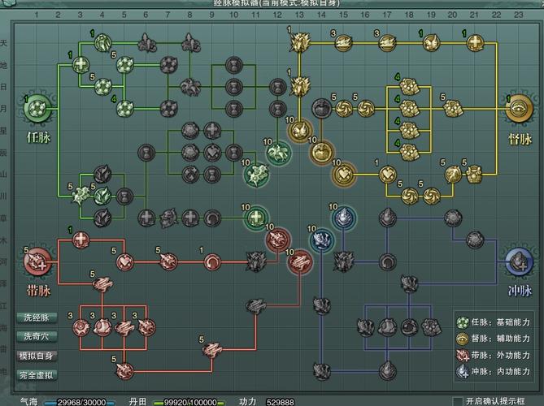Image resolution: width=544 pixels, height=406 pixels.
Task: Switch to 模拟自身 simulation mode
Action: [x=37, y=356]
